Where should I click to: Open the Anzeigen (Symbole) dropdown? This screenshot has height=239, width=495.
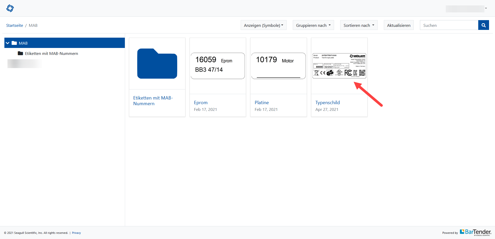(263, 25)
